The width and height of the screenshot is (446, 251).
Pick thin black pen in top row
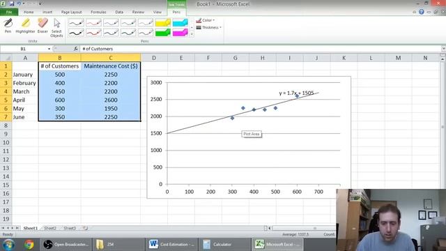76,22
